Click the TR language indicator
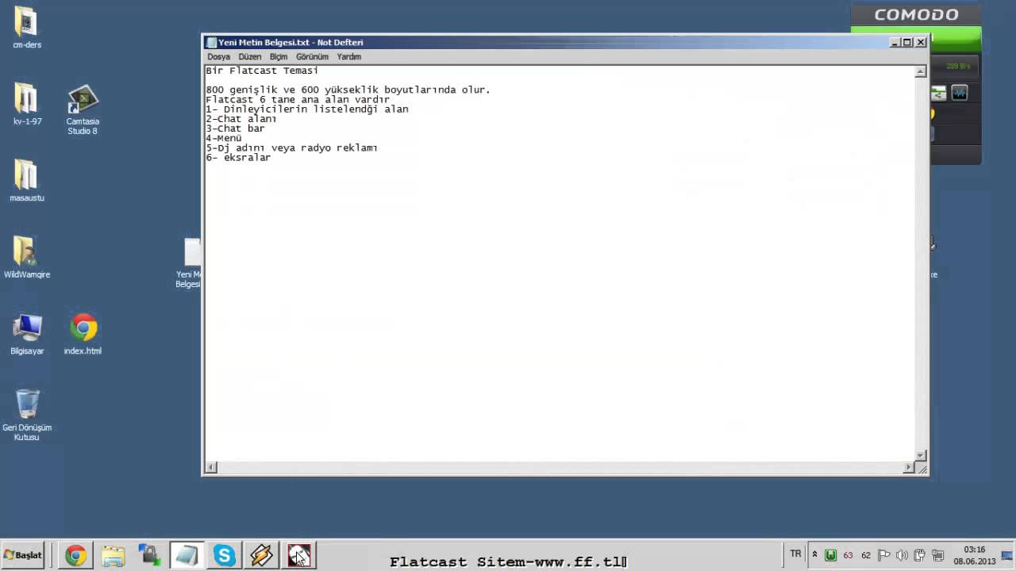Viewport: 1016px width, 571px height. pos(795,554)
